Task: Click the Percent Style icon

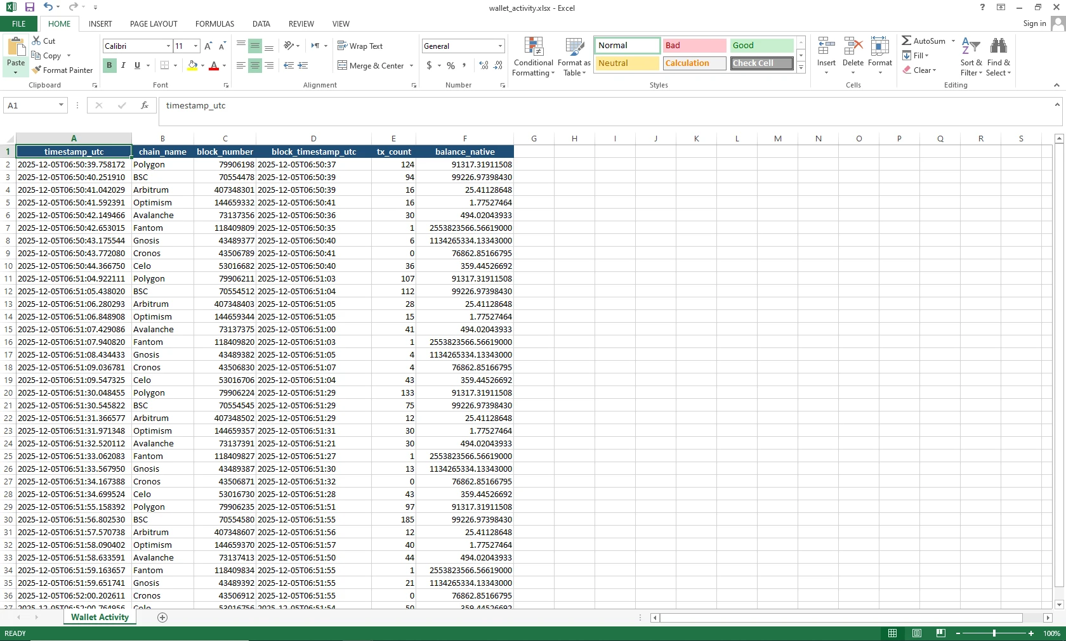Action: click(451, 65)
